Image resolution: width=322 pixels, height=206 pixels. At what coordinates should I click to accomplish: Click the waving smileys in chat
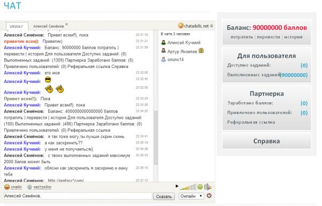[x=54, y=89]
